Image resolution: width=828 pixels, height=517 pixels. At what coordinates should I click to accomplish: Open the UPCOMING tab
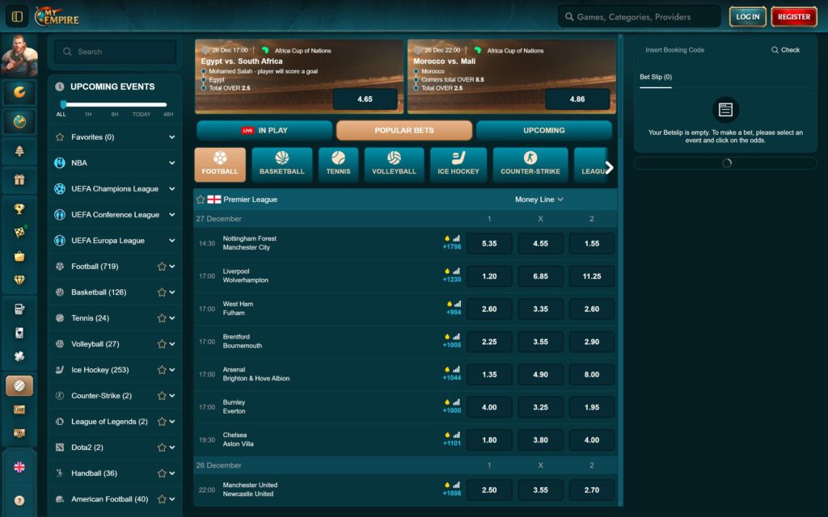click(546, 129)
